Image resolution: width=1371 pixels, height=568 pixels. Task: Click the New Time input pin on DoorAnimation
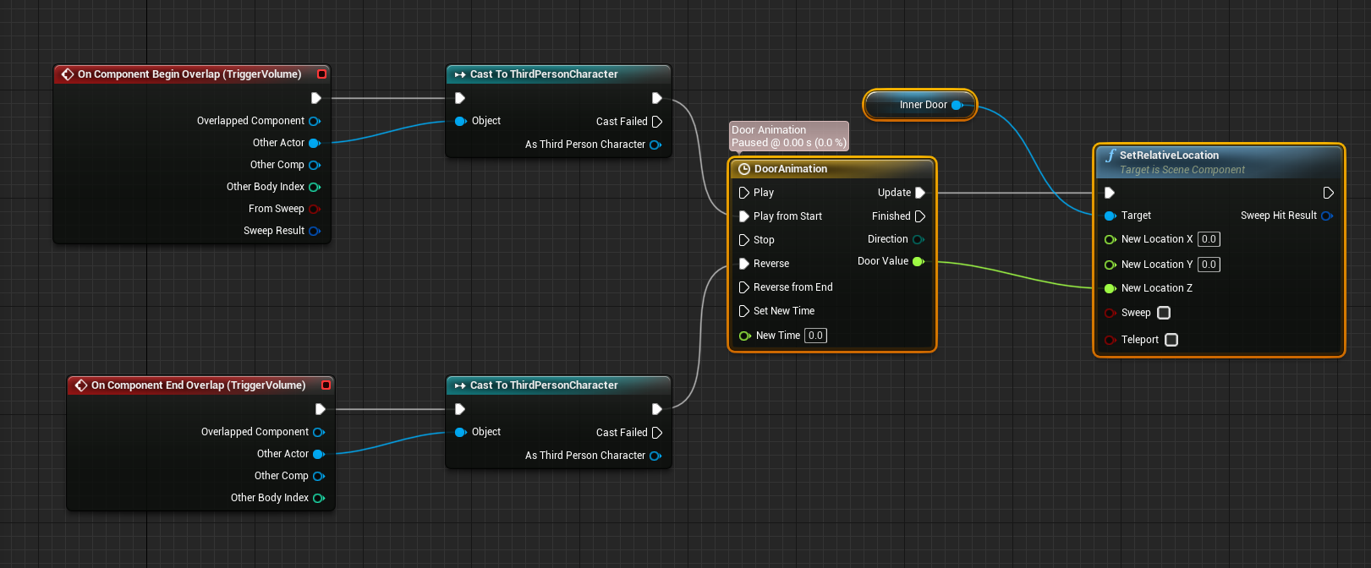(745, 336)
